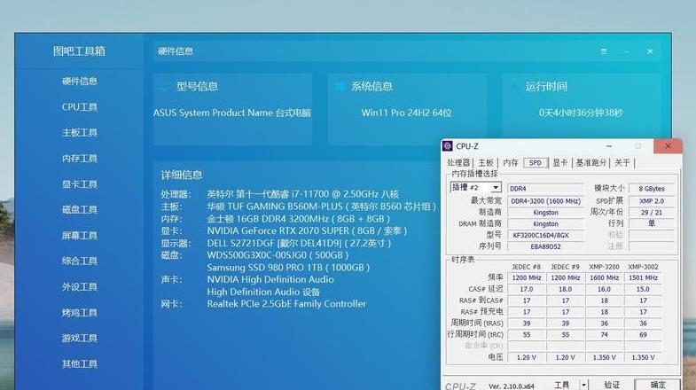Image resolution: width=696 pixels, height=390 pixels.
Task: Click the Samsung SSD 980 PRO 1TB line
Action: pos(288,268)
